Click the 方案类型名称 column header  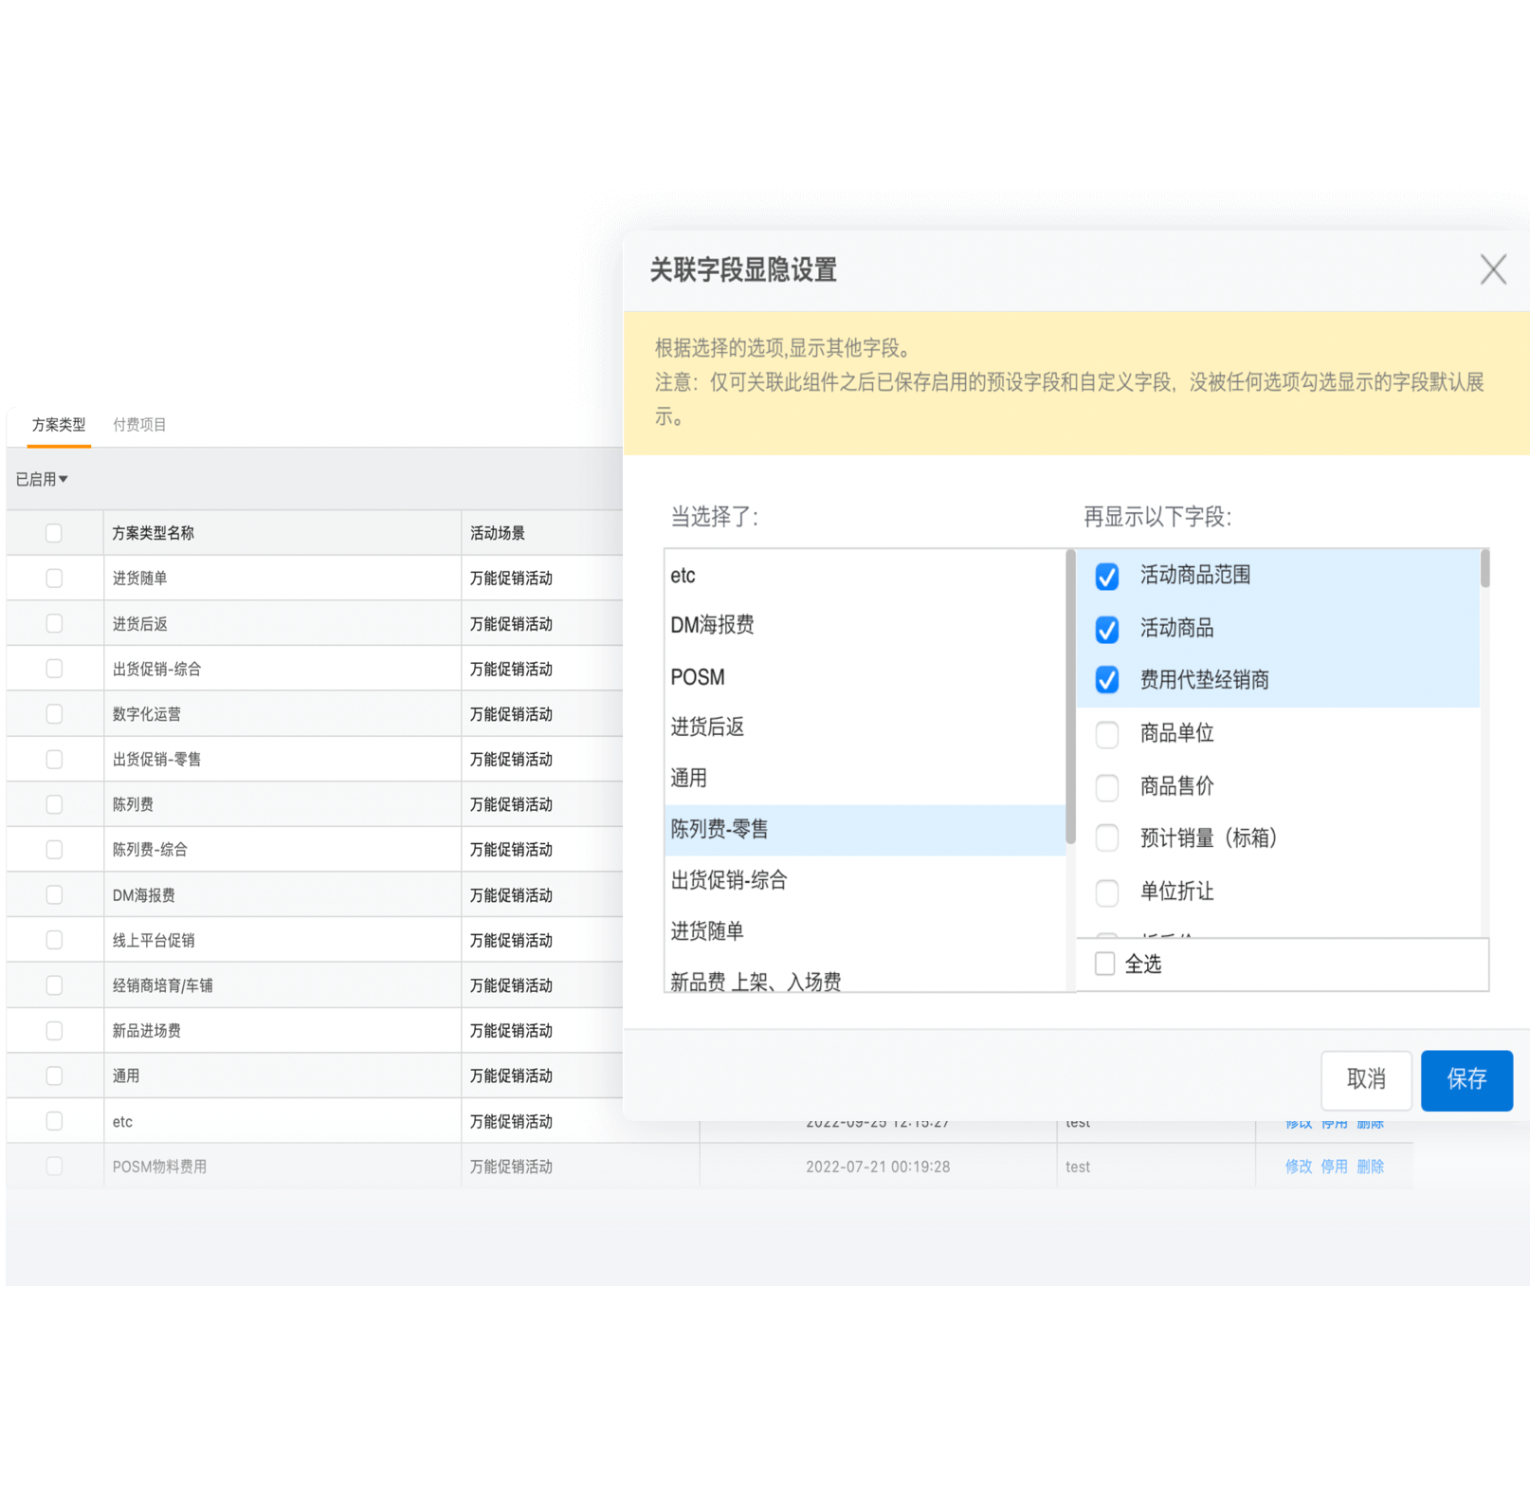(x=153, y=533)
